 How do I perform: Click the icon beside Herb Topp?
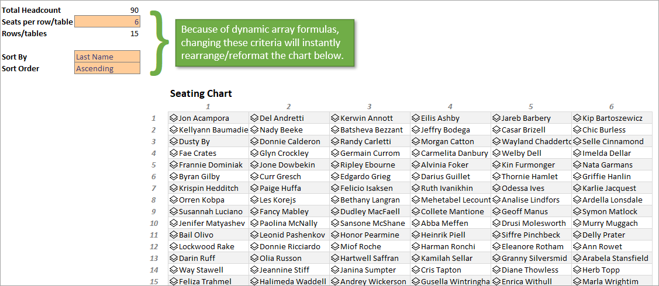click(x=577, y=270)
